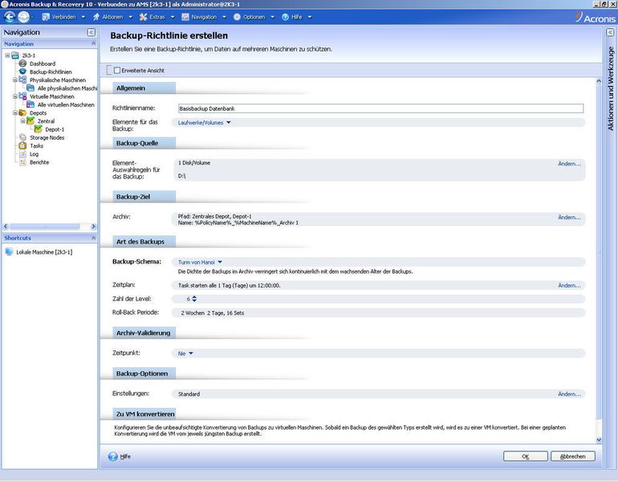Open the Turm von Hanoi schema dropdown
Image resolution: width=618 pixels, height=482 pixels.
pyautogui.click(x=200, y=262)
